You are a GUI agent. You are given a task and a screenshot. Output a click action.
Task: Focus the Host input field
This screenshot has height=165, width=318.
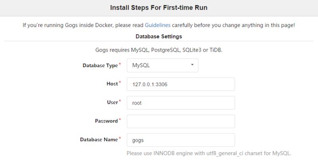(180, 84)
